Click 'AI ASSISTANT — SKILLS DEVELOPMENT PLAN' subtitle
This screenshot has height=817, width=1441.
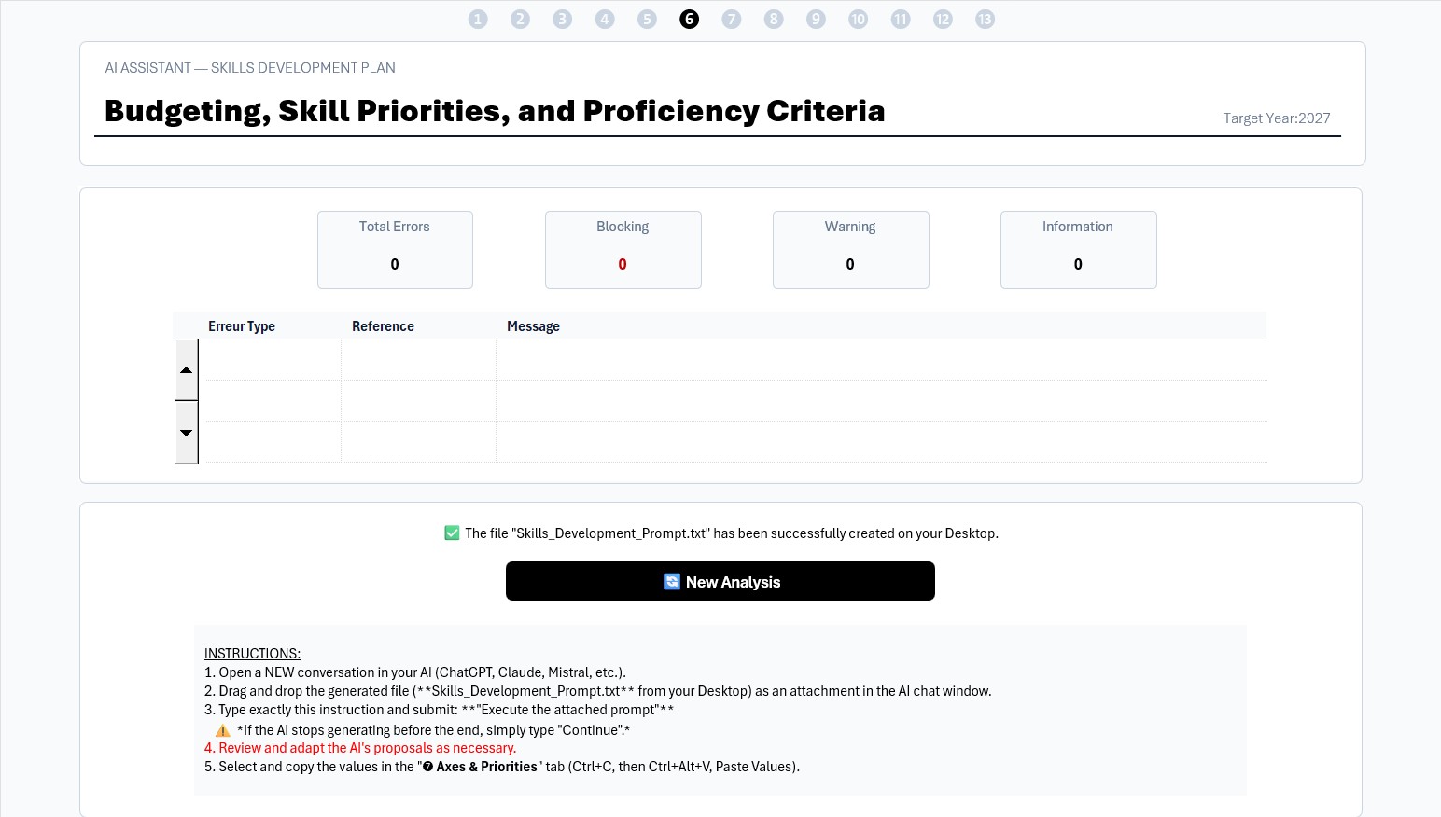point(250,68)
